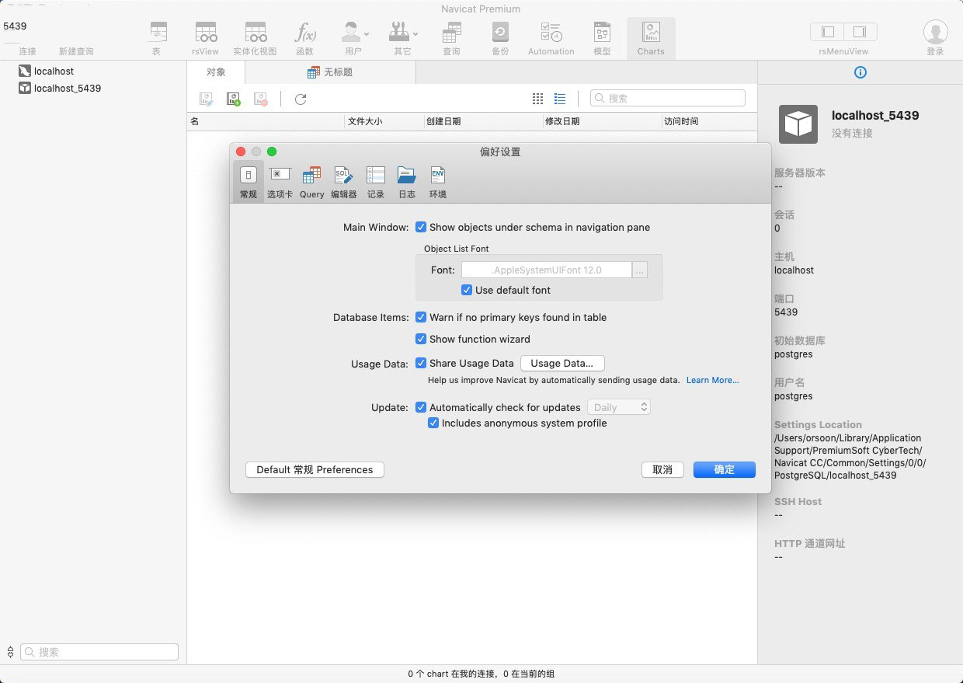Click the design chart pencil icon

[x=206, y=99]
